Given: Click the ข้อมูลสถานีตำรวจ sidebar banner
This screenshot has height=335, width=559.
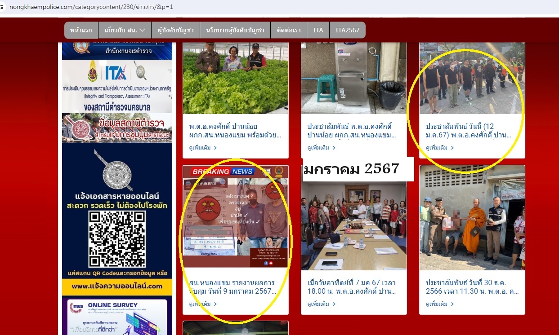Looking at the screenshot, I should click(117, 128).
